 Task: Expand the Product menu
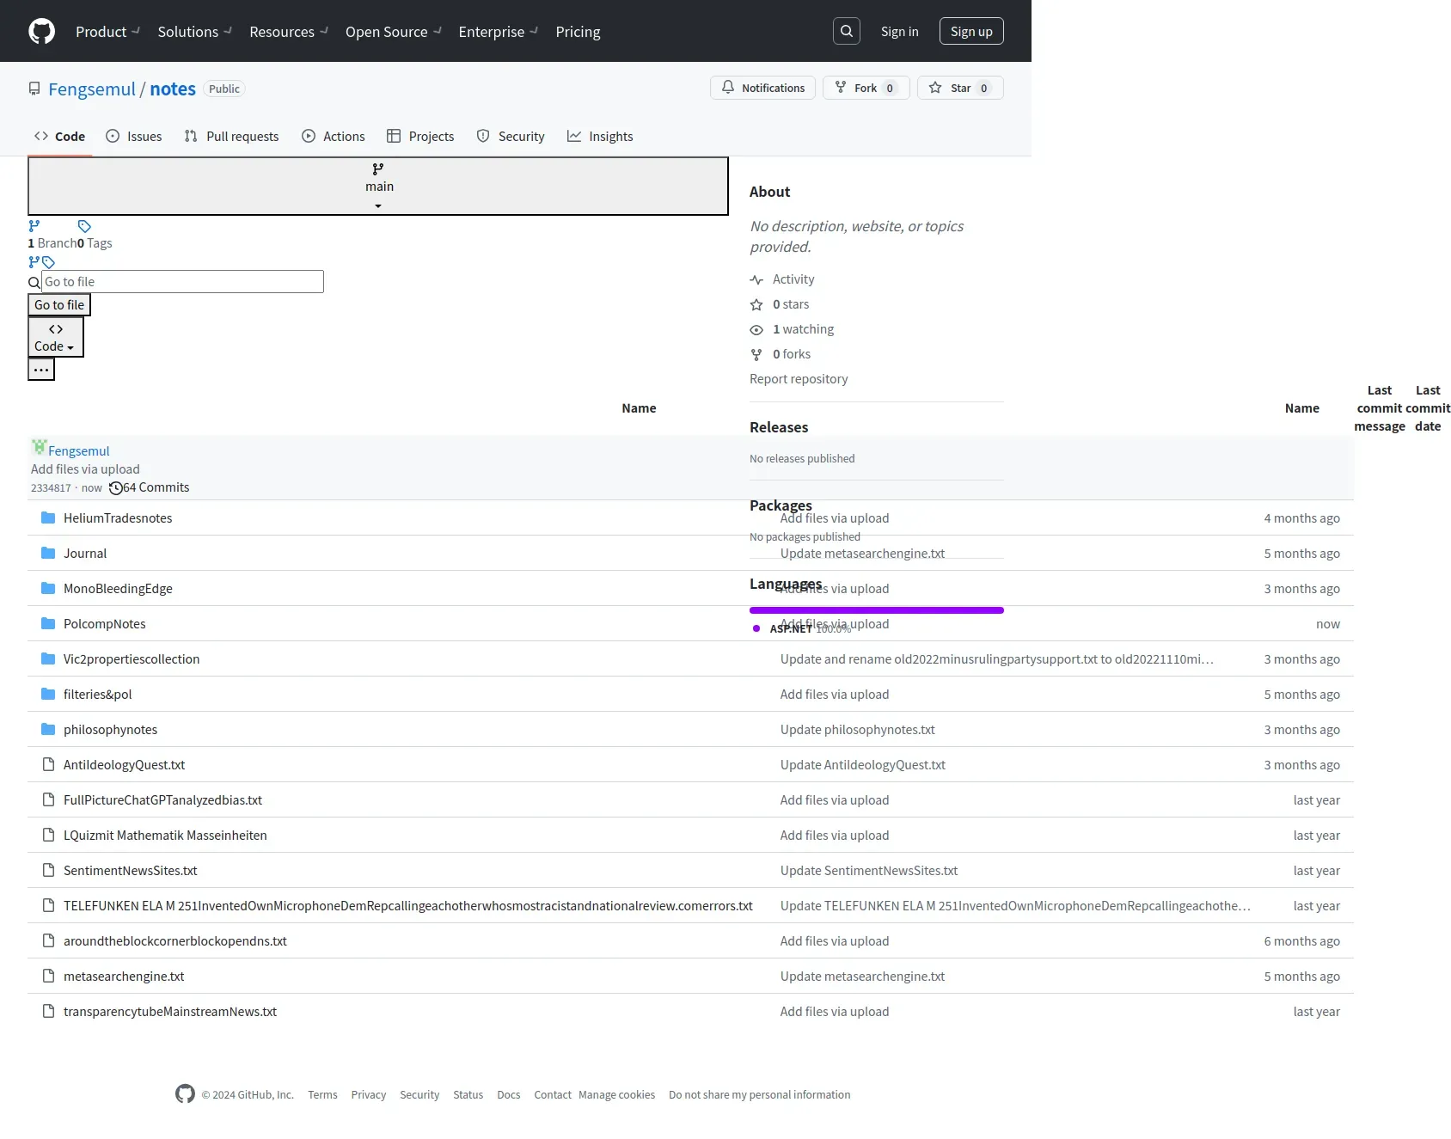(x=108, y=32)
